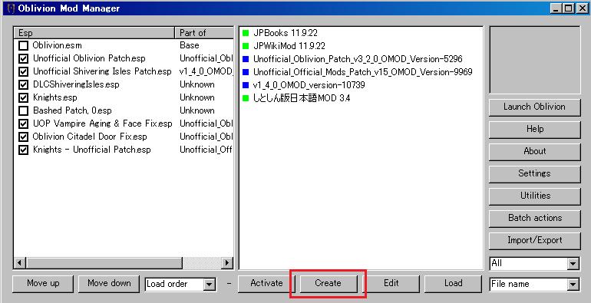Select the JPBooks 11.9.22 omod entry
This screenshot has width=591, height=303.
(286, 33)
